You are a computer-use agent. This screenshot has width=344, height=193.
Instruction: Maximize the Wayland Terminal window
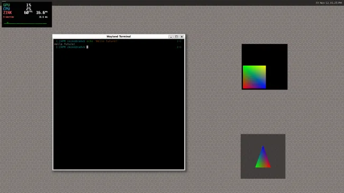[x=176, y=36]
